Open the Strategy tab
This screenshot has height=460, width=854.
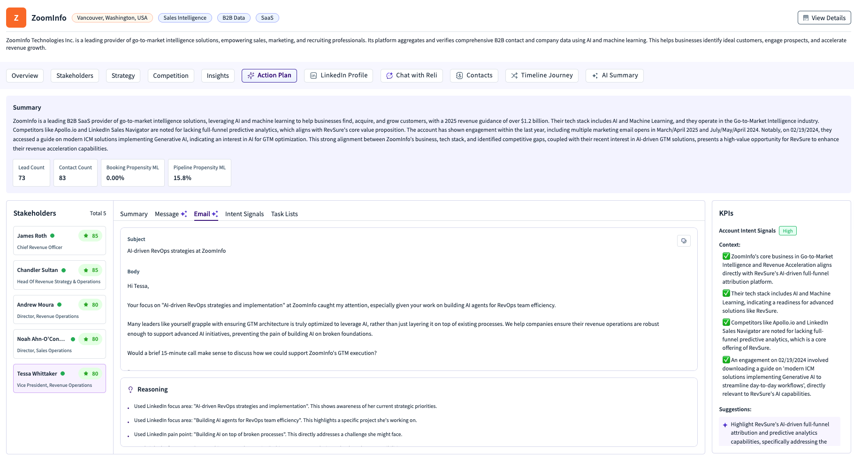pyautogui.click(x=123, y=75)
